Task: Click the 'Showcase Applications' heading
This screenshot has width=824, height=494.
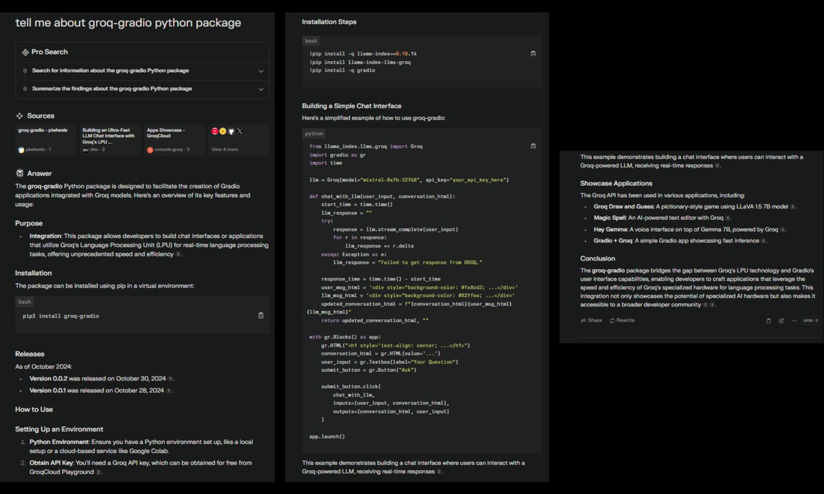Action: point(616,184)
